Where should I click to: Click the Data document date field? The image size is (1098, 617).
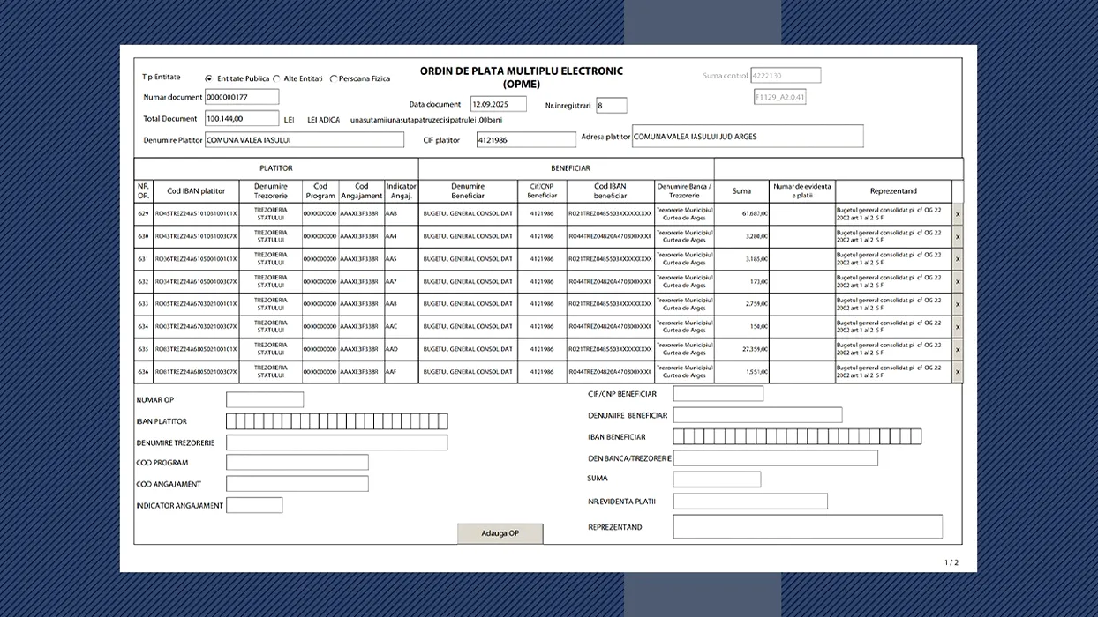coord(498,104)
